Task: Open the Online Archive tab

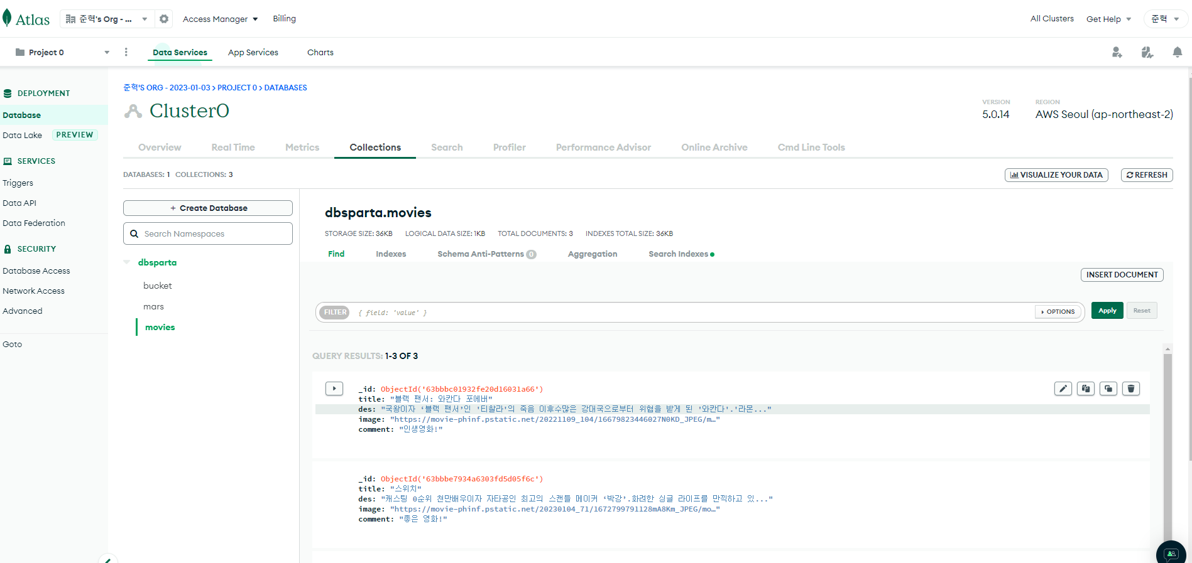Action: 714,147
